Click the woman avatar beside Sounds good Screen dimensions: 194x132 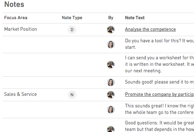coord(111,82)
